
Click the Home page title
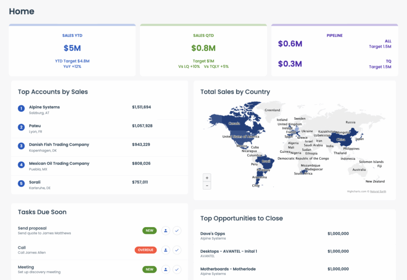pyautogui.click(x=21, y=11)
